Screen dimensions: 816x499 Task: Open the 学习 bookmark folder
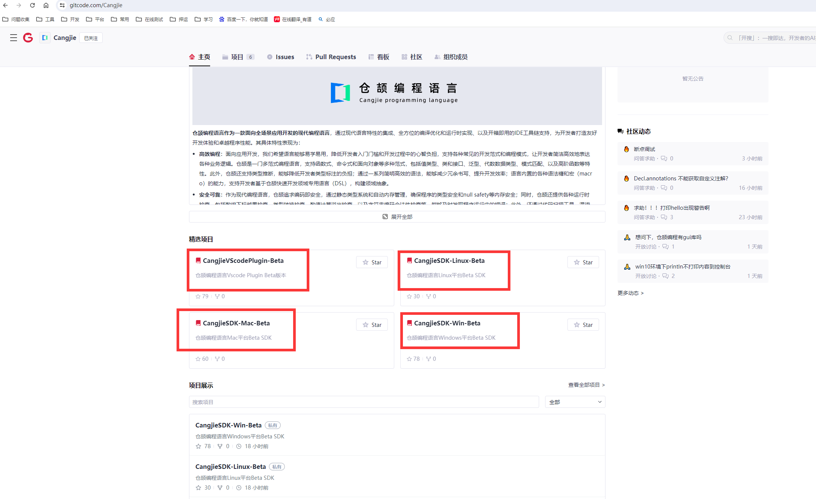coord(204,19)
